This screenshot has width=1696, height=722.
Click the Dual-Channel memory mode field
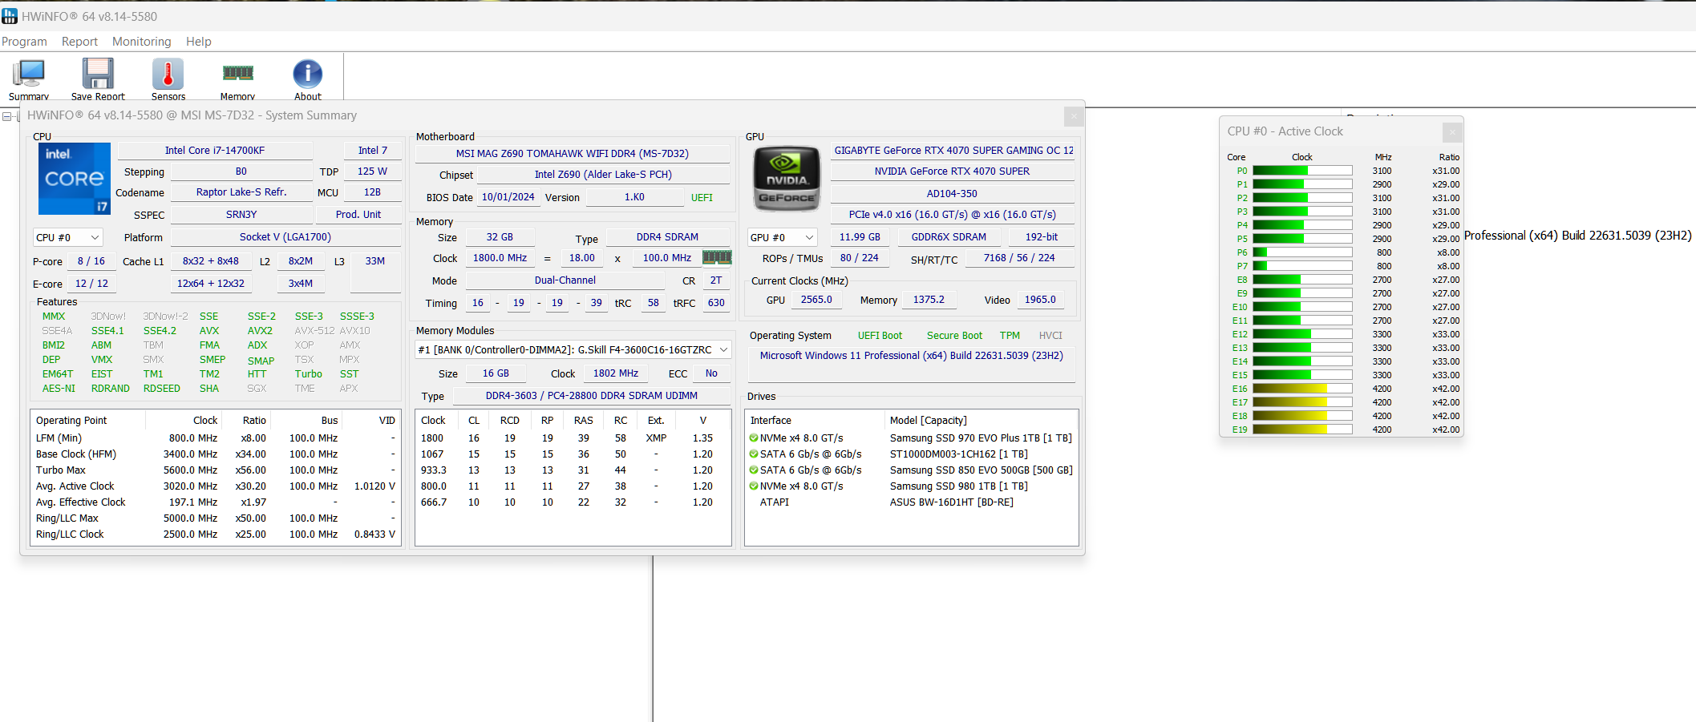565,280
